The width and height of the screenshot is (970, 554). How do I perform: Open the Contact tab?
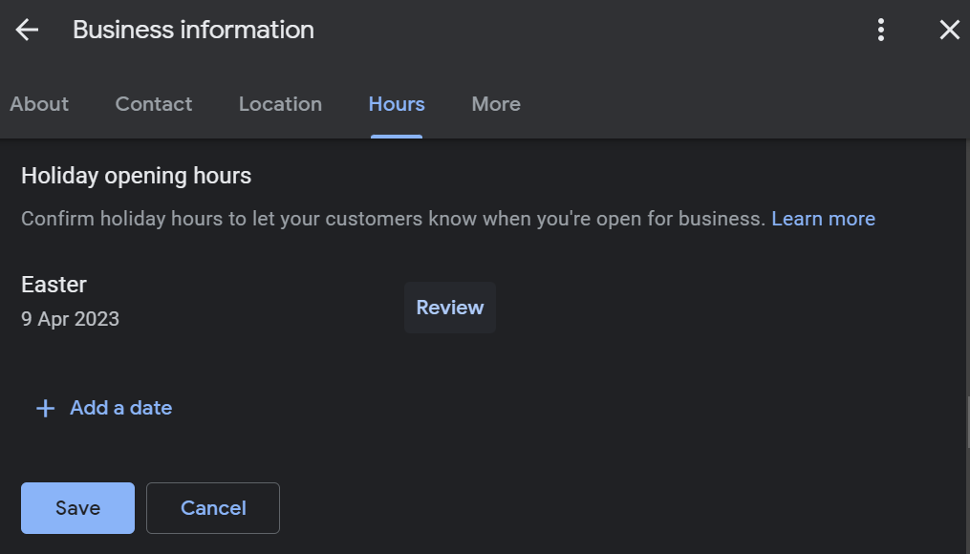pyautogui.click(x=154, y=104)
